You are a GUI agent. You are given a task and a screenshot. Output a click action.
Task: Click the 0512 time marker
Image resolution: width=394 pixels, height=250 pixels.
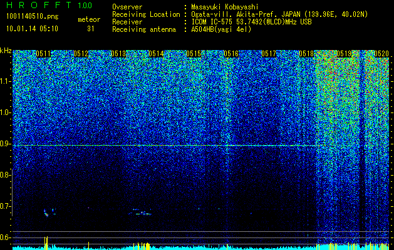coord(81,54)
